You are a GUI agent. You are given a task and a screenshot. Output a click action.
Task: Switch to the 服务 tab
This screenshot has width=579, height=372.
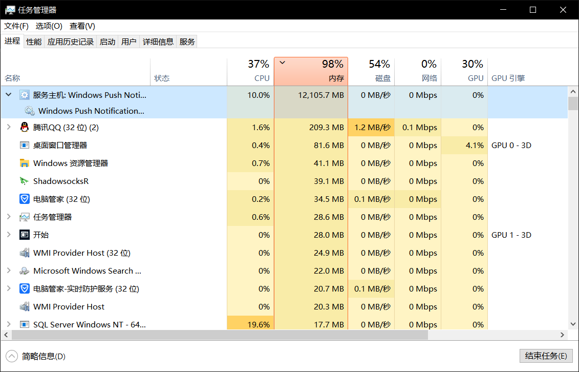pos(187,42)
